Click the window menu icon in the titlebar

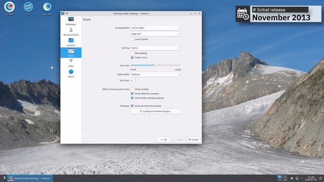63,14
